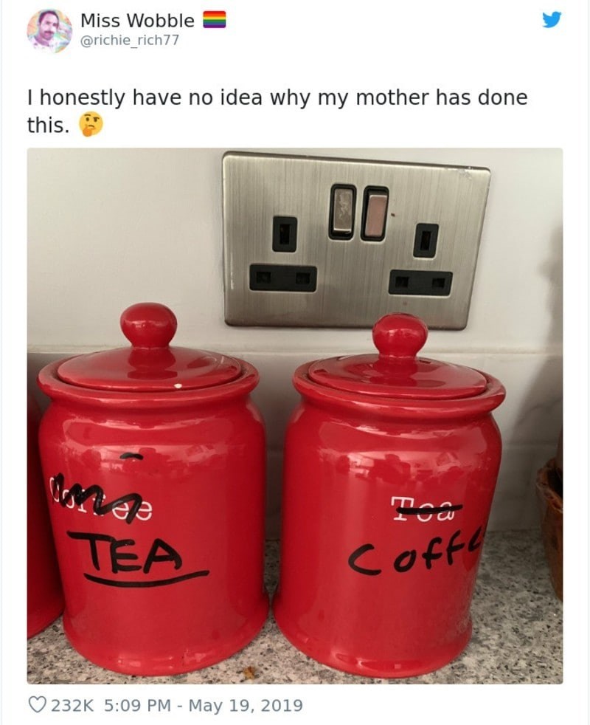This screenshot has height=725, width=590.
Task: Click the scribbled-out Coffee text
Action: [x=101, y=502]
